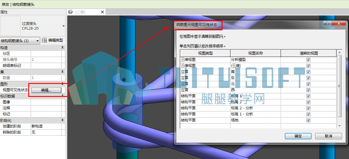Collapse the 图形 section
The width and height of the screenshot is (349, 159).
[62, 84]
